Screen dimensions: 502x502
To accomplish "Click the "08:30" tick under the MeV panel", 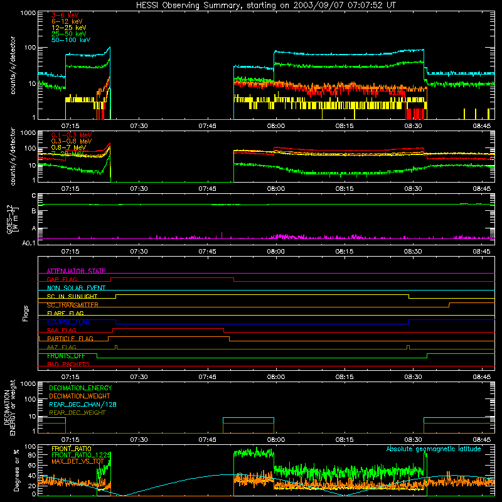I will [413, 189].
